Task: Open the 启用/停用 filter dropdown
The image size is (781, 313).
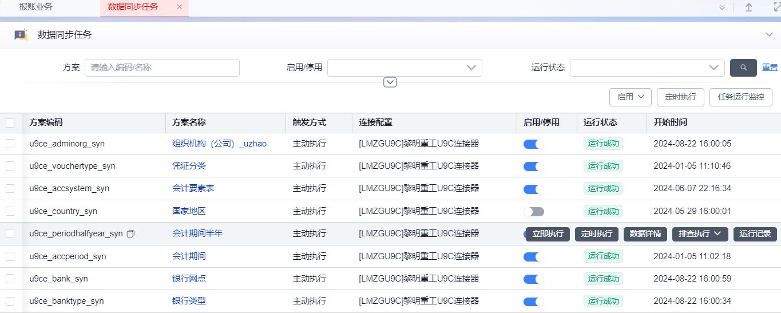Action: (405, 68)
